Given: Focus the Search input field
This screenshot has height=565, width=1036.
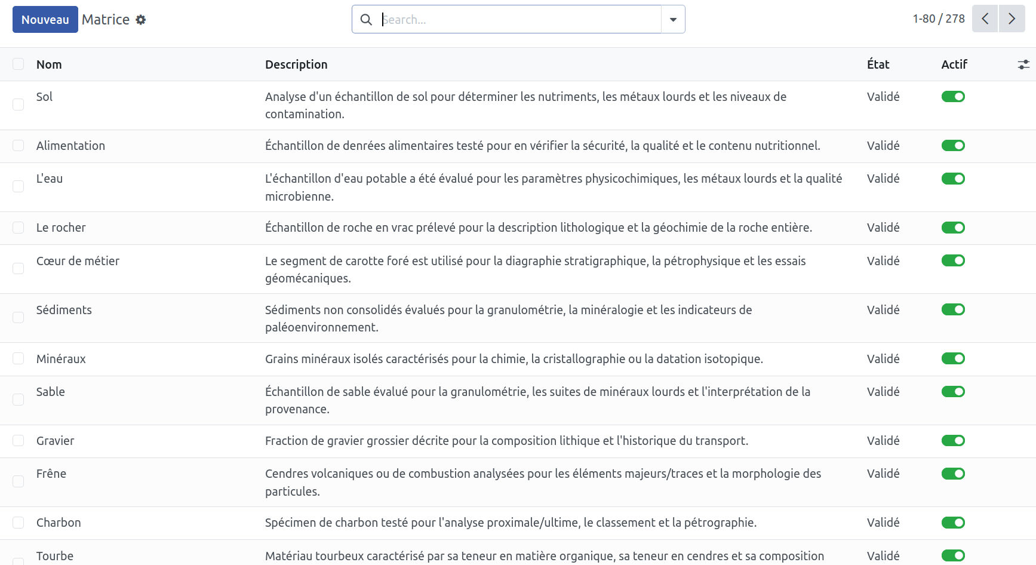Looking at the screenshot, I should coord(519,20).
